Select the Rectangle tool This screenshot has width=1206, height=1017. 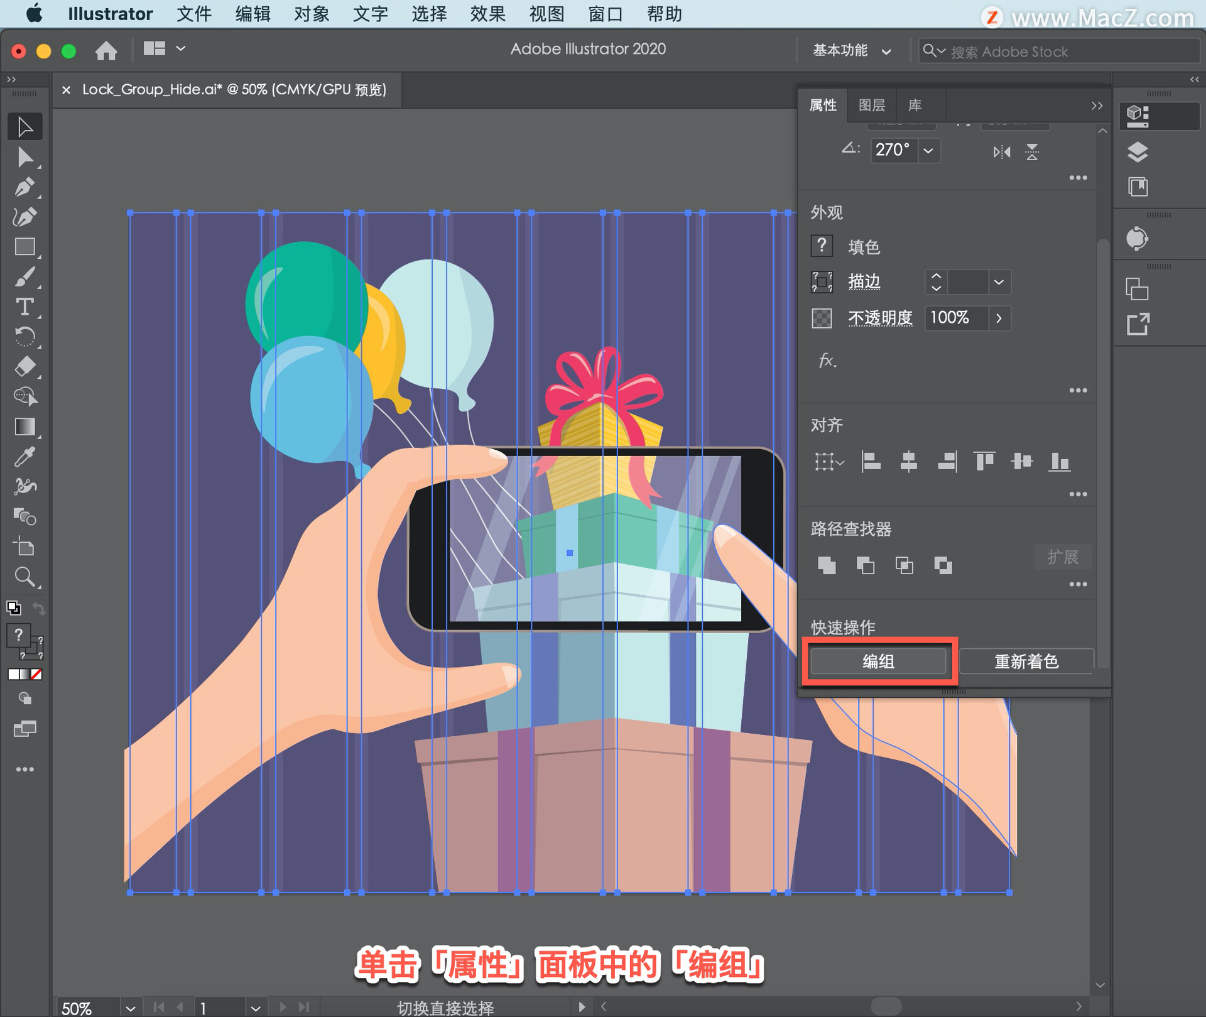25,246
